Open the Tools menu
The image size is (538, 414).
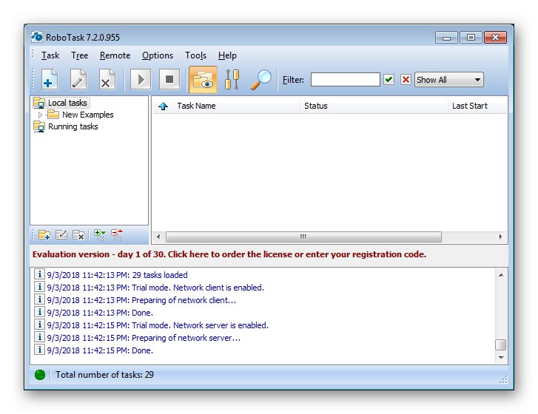195,55
